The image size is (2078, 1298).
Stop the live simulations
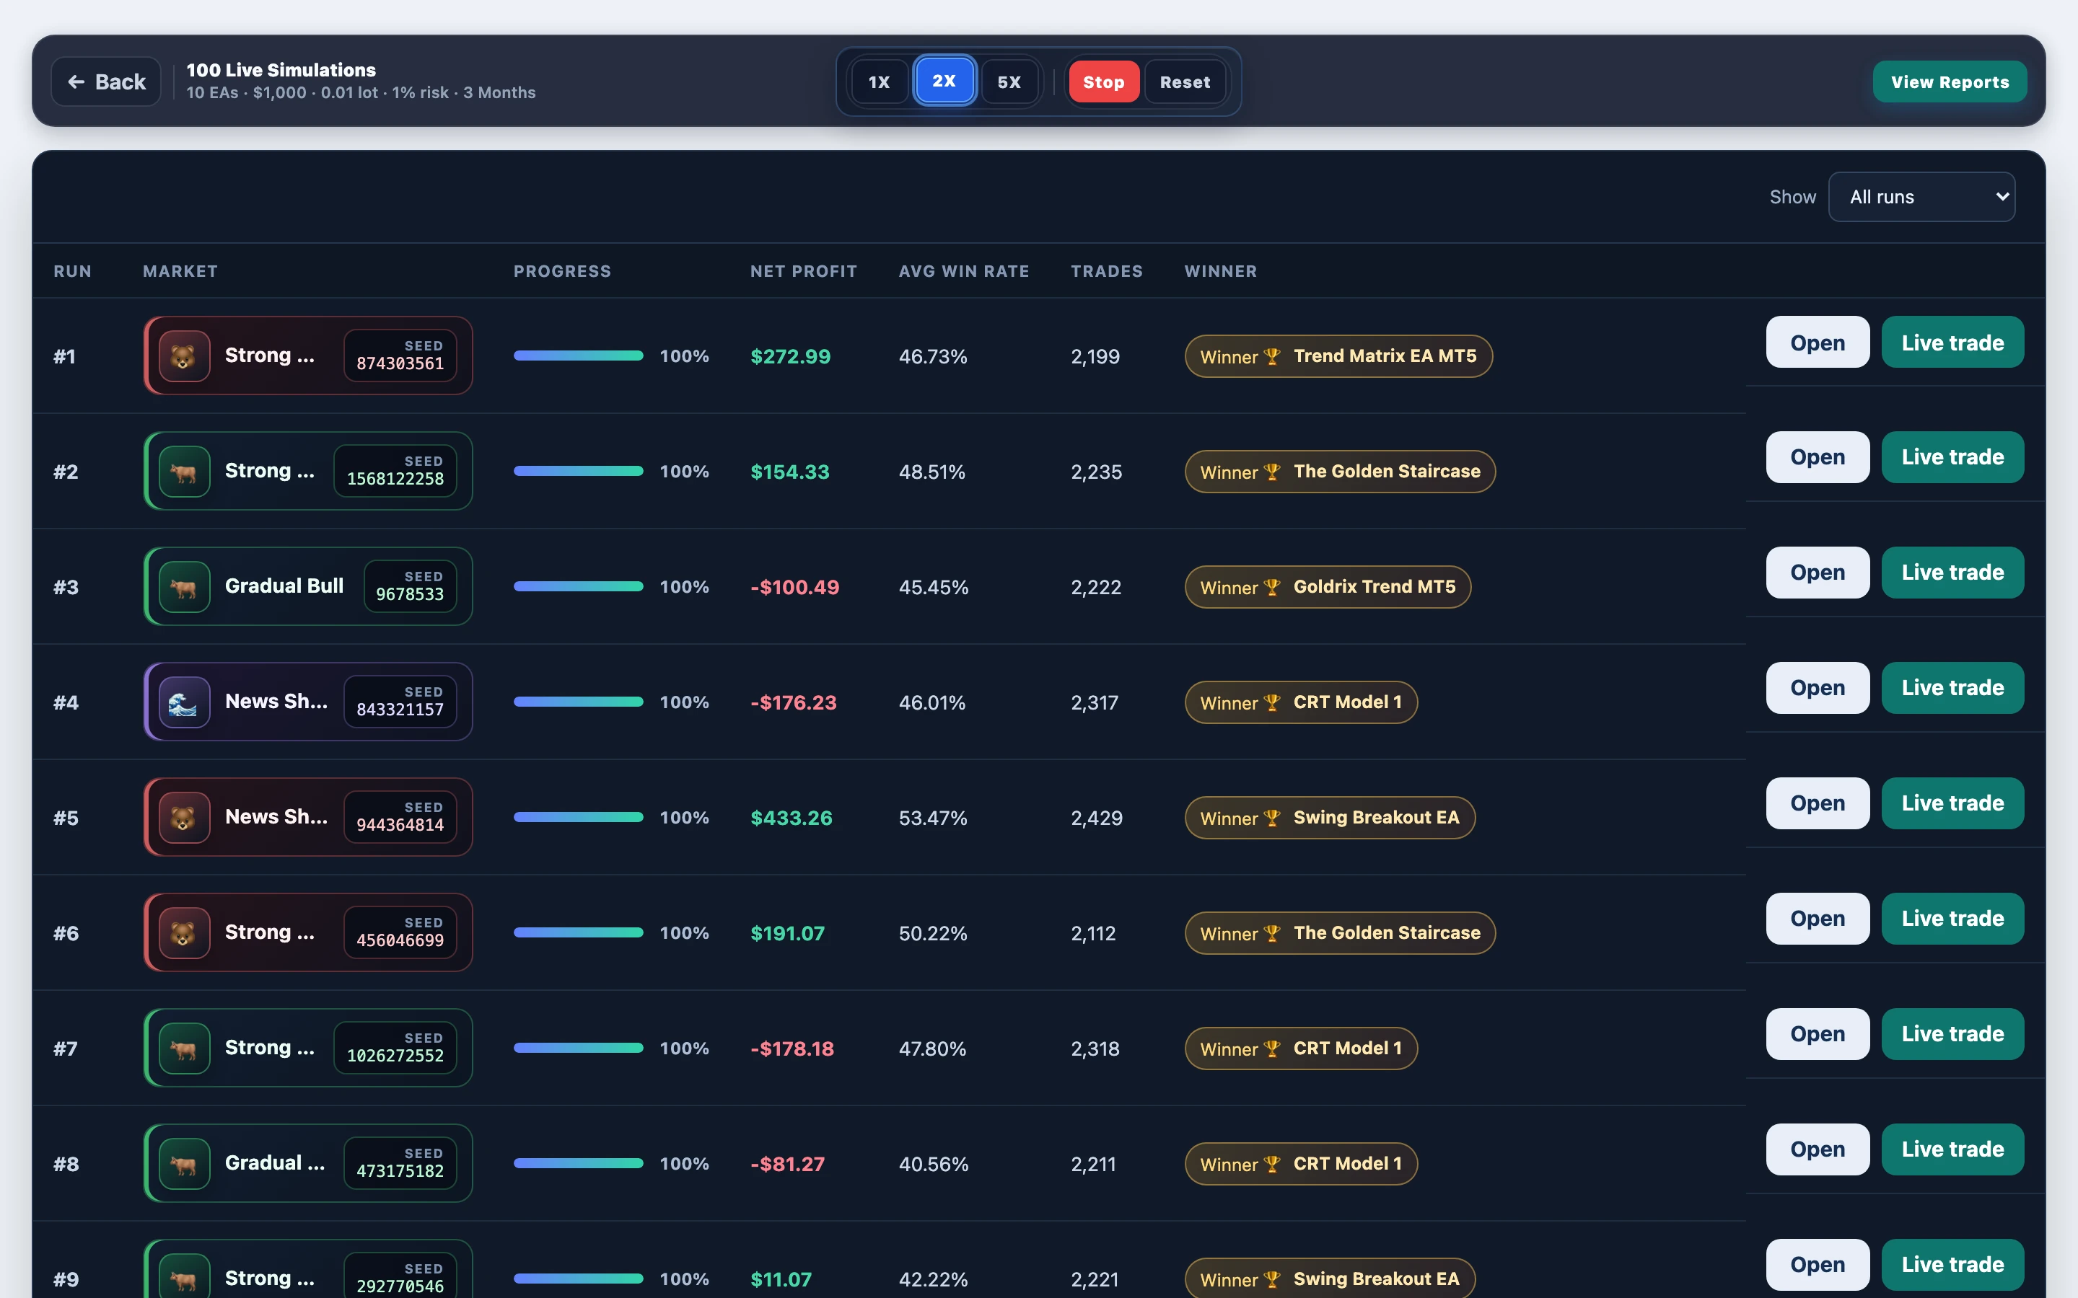(x=1104, y=81)
